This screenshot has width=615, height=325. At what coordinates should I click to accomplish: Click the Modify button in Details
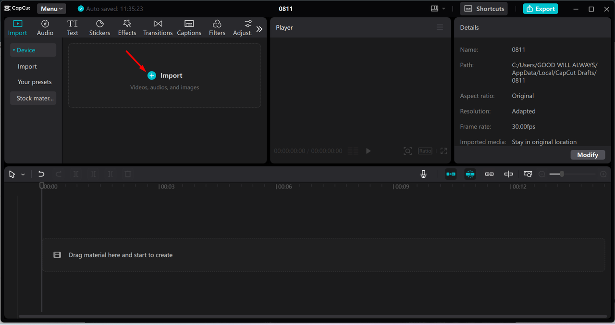click(x=588, y=154)
